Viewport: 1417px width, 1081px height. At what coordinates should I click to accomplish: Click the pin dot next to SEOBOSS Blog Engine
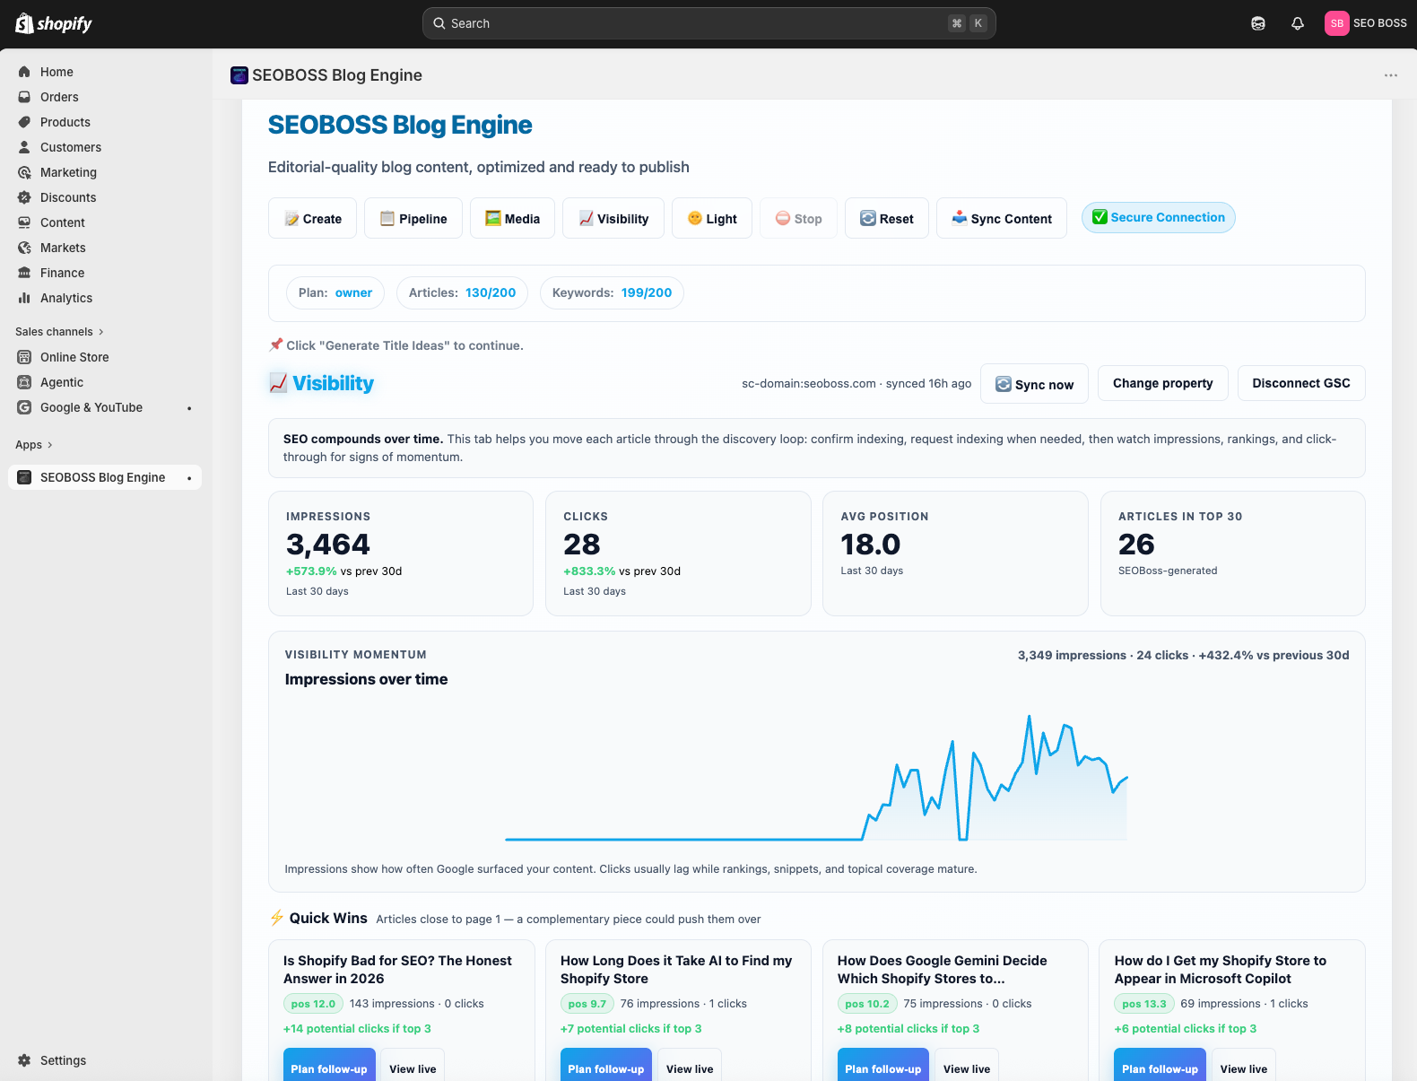pos(189,478)
